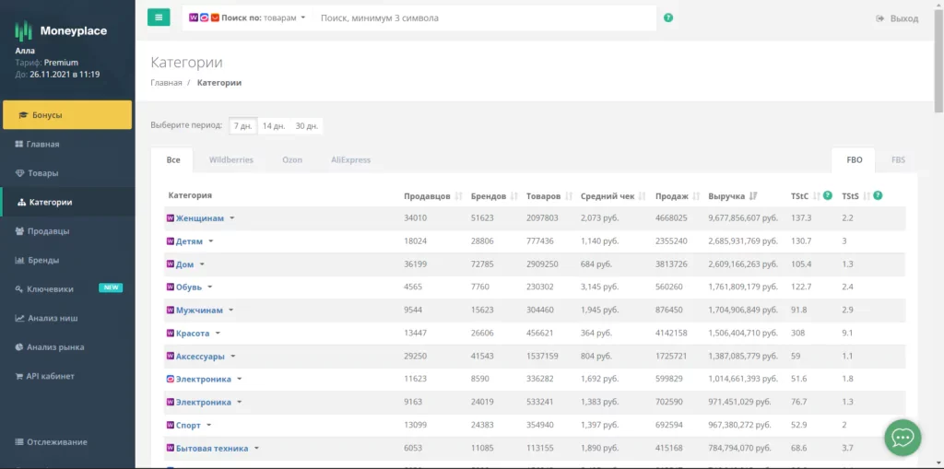The image size is (944, 469).
Task: Switch to the Wildberries tab
Action: click(x=230, y=160)
